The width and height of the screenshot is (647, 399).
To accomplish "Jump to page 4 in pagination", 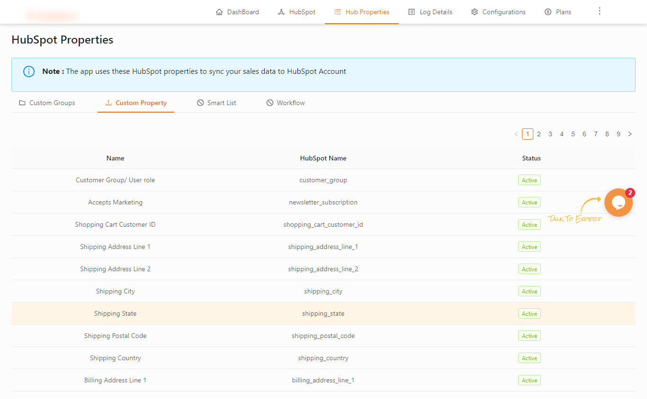I will coord(562,134).
